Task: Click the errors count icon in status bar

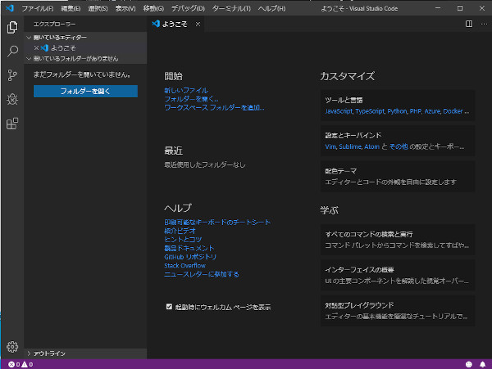Action: (x=11, y=364)
